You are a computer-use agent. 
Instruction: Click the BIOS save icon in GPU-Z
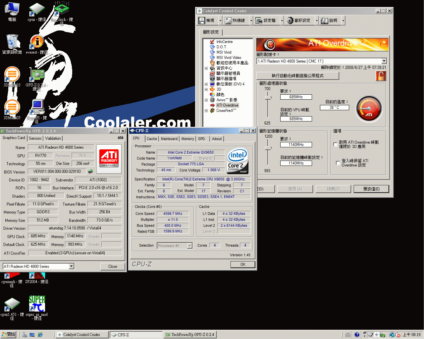tap(90, 171)
